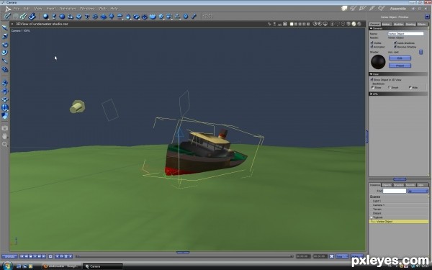Image resolution: width=432 pixels, height=270 pixels.
Task: Select Vertex Object in scene list
Action: tap(398, 222)
